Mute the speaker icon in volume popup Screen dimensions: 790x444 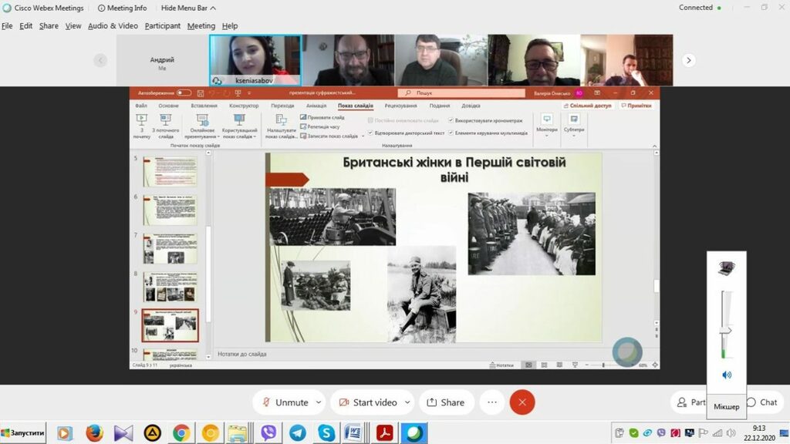pyautogui.click(x=727, y=375)
